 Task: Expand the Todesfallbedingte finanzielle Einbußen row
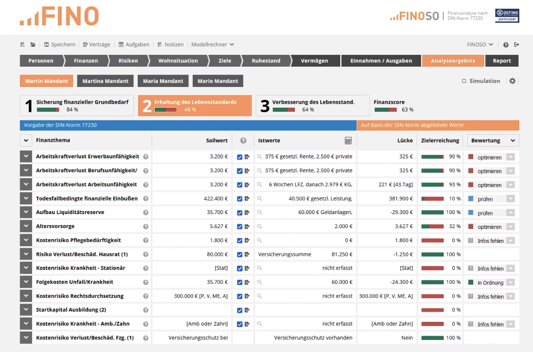[25, 199]
